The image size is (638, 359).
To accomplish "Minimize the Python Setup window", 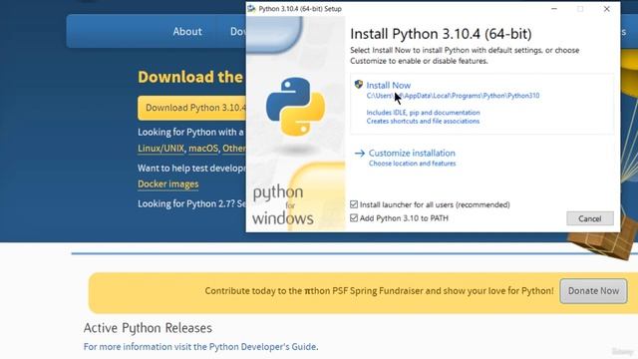I will click(554, 9).
